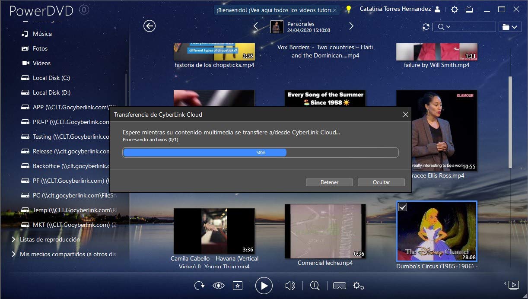Dismiss the ¡Bienvenido! tutorial banner
Viewport: 528px width, 299px height.
(334, 10)
